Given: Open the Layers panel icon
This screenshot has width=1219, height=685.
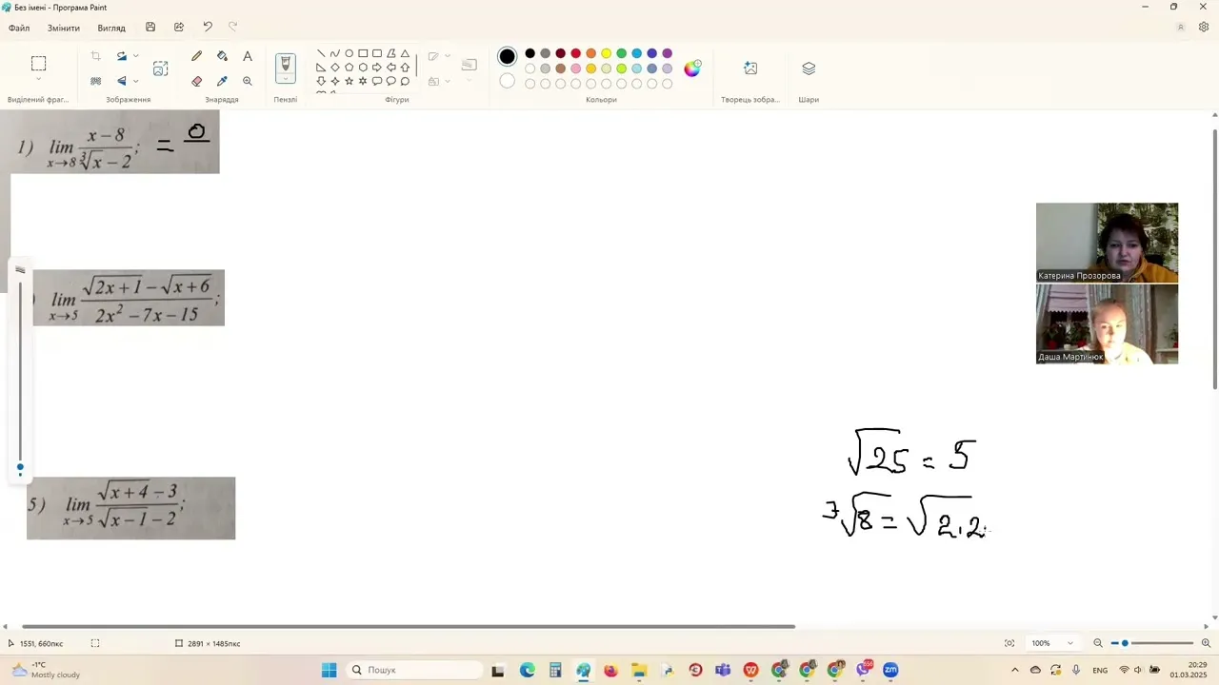Looking at the screenshot, I should [x=809, y=68].
